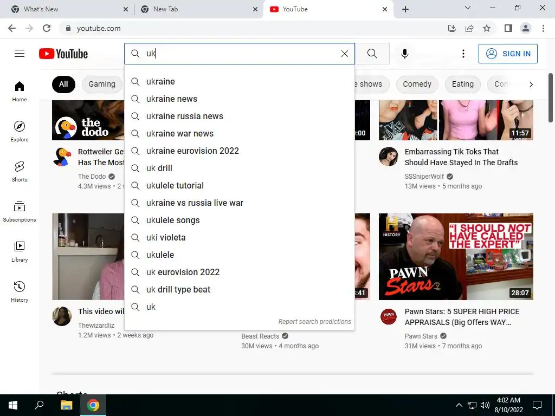Click volume icon in system tray
Screen dimensions: 555x416
coord(485,405)
